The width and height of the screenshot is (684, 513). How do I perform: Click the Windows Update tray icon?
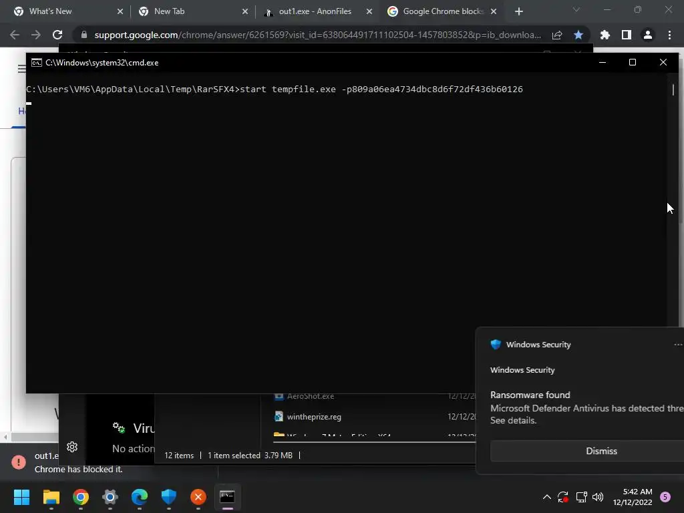[562, 497]
